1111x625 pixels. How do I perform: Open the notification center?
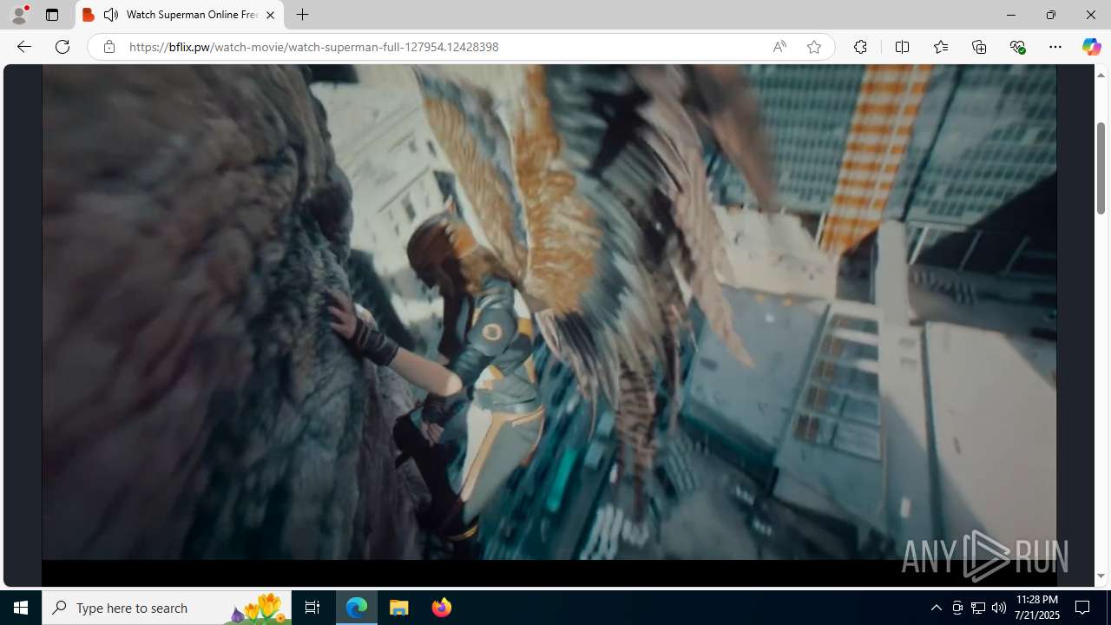[1083, 608]
